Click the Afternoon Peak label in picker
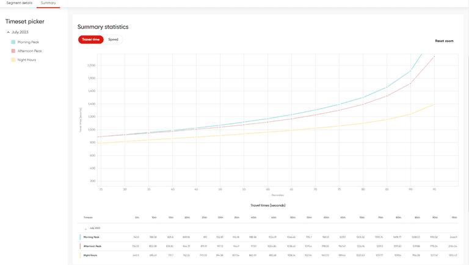This screenshot has height=265, width=469. click(30, 51)
